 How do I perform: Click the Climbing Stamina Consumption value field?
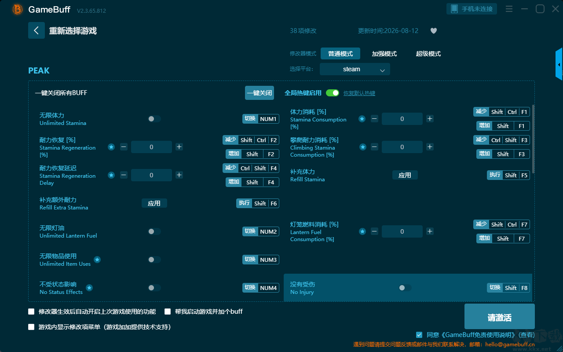402,147
